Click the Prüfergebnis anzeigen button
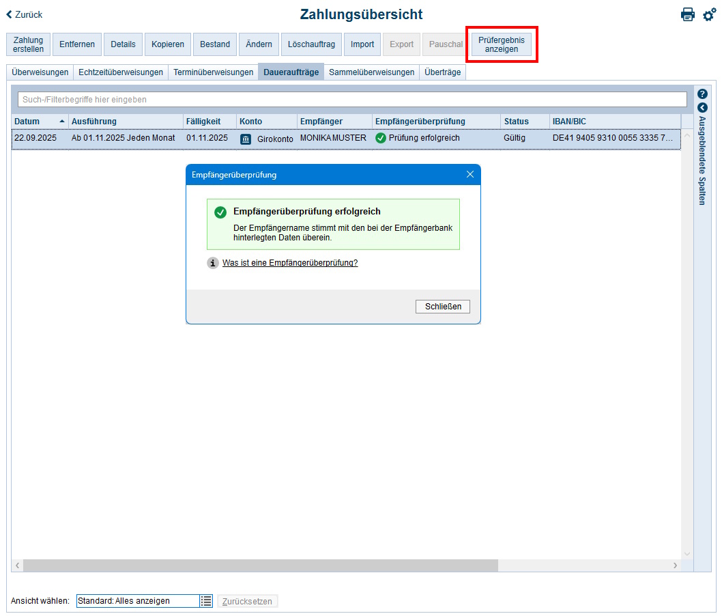This screenshot has width=722, height=616. pos(502,44)
